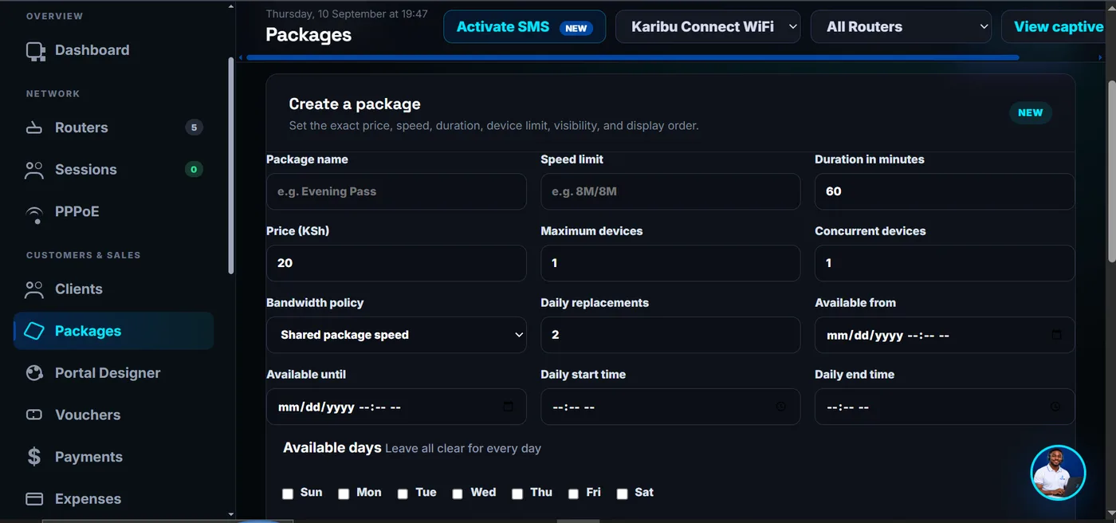
Task: Open Clients in sidebar
Action: click(x=114, y=289)
